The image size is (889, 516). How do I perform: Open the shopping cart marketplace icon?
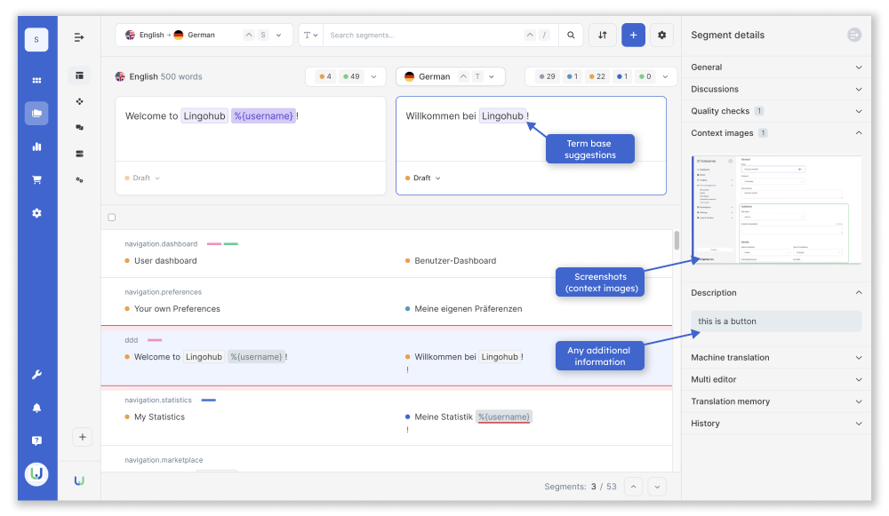pyautogui.click(x=36, y=180)
